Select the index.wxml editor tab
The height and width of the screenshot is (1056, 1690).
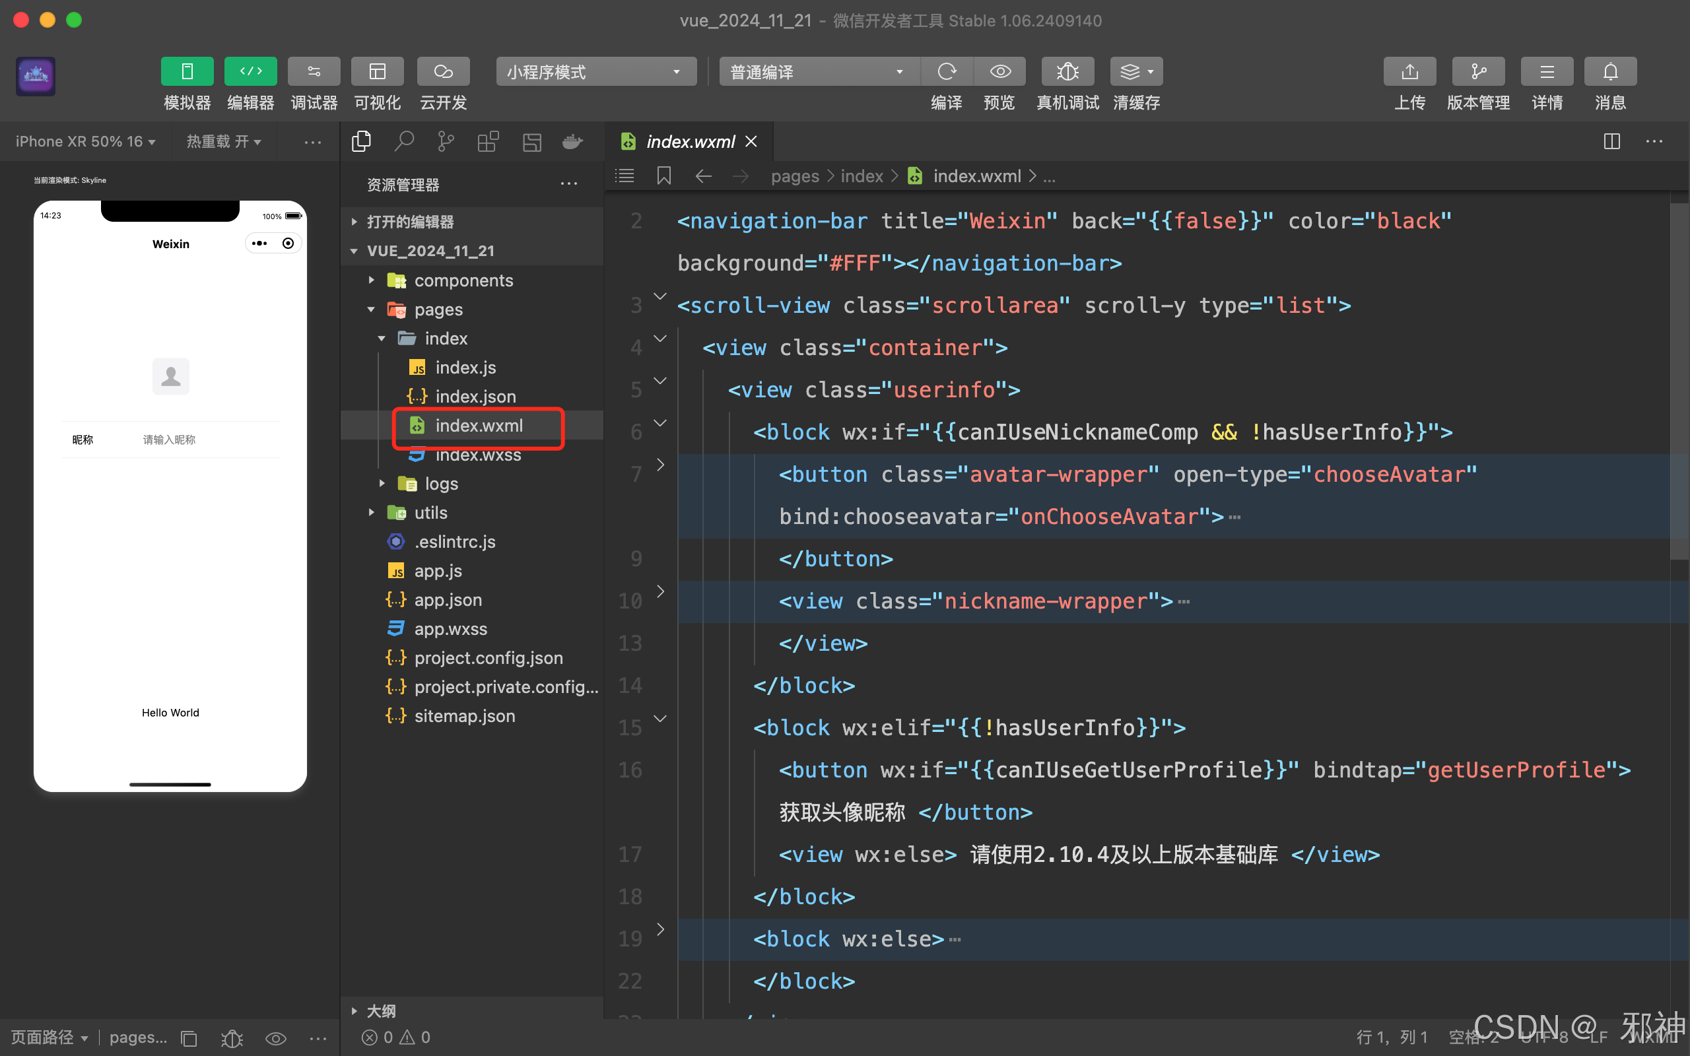tap(689, 142)
